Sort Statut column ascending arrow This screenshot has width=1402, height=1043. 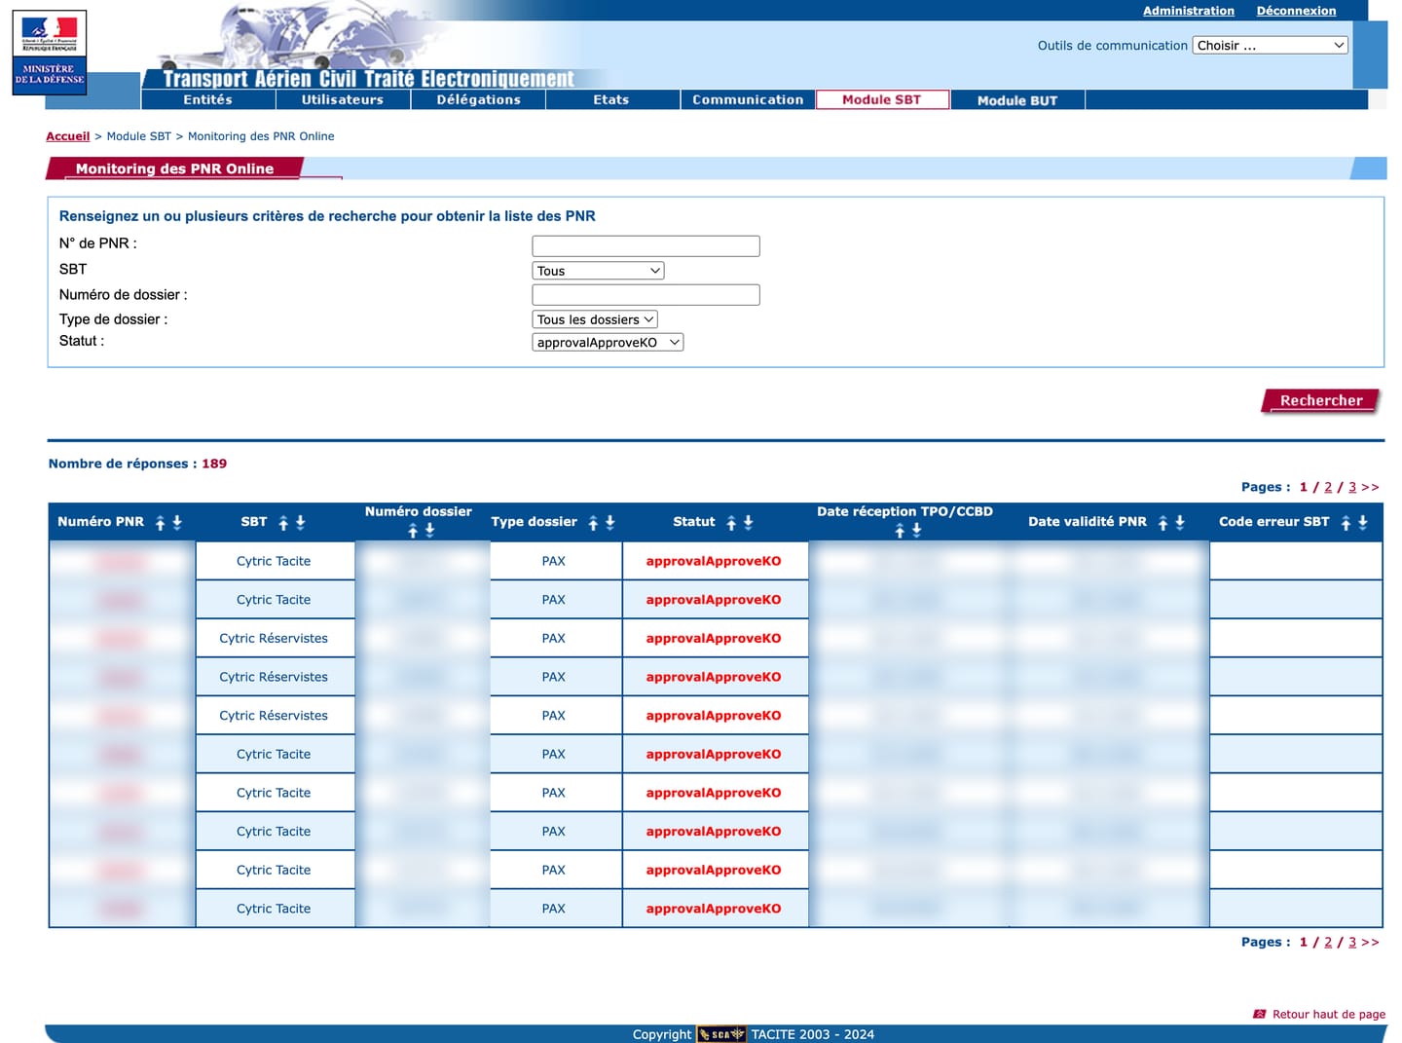[731, 523]
